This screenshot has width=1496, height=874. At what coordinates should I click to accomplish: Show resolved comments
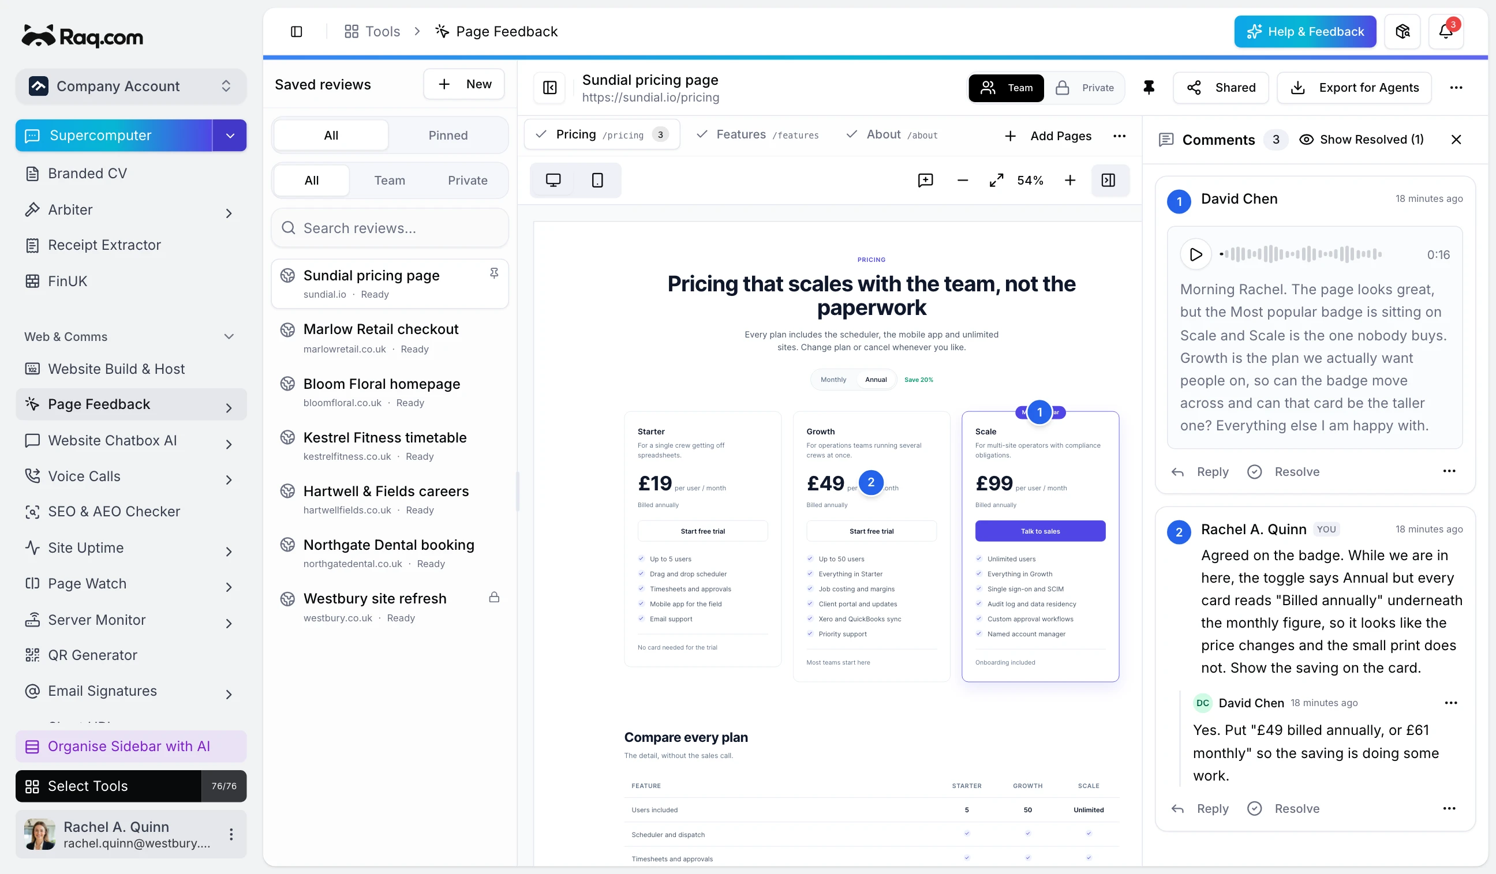tap(1362, 140)
